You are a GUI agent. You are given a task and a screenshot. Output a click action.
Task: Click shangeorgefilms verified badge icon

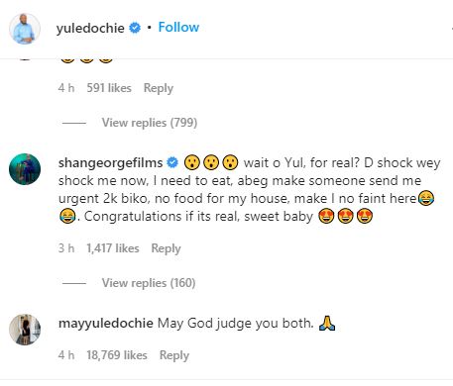(172, 162)
